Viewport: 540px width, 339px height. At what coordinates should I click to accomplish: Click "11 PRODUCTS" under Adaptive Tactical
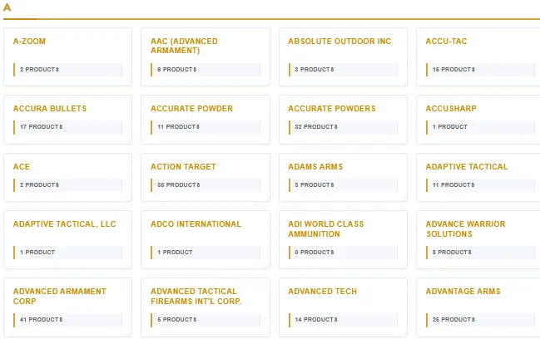click(453, 185)
